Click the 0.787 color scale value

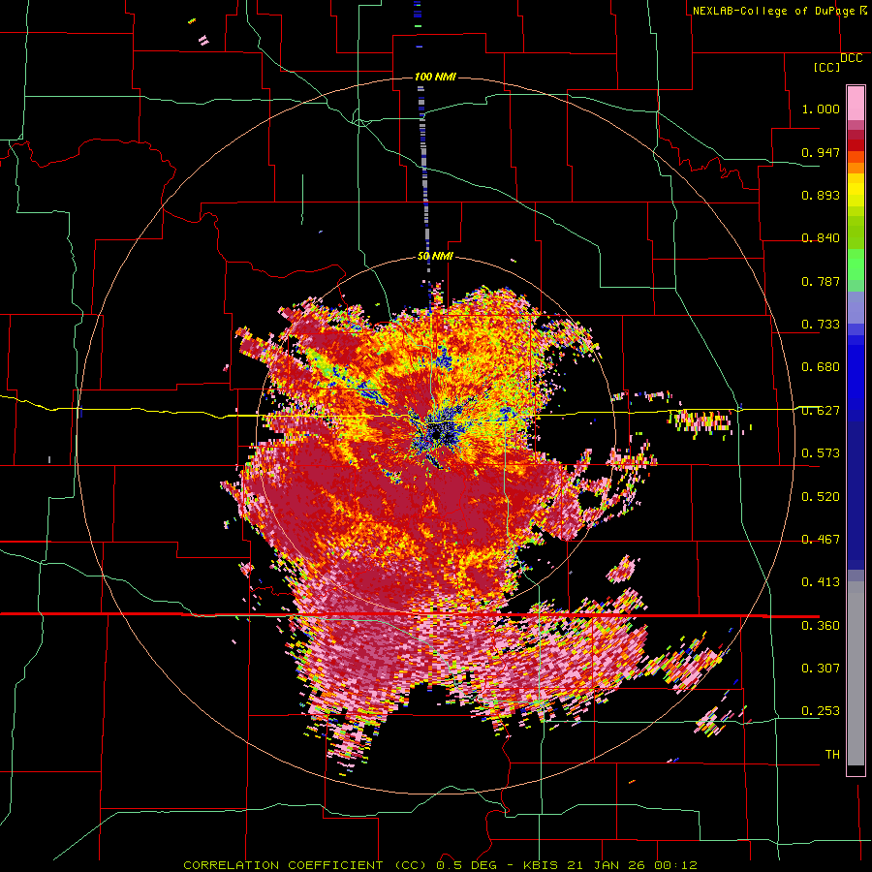pyautogui.click(x=821, y=281)
